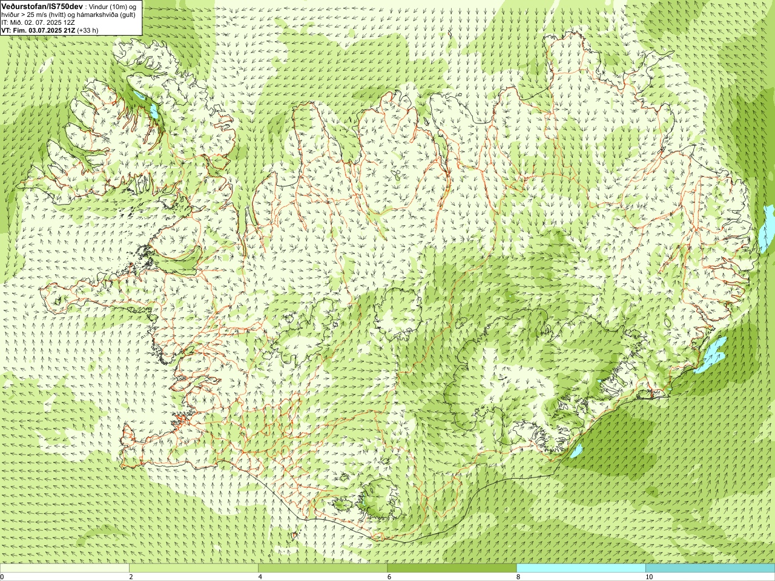
Task: Click the legend swatch for 0–2 m/s
Action: click(65, 569)
